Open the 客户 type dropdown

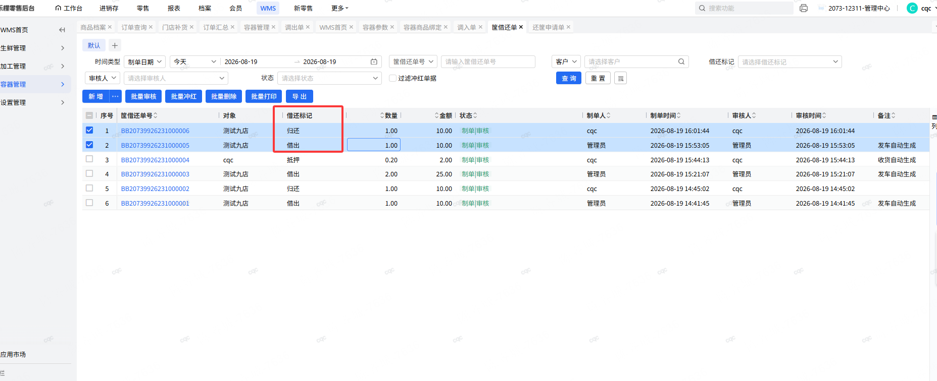[566, 61]
